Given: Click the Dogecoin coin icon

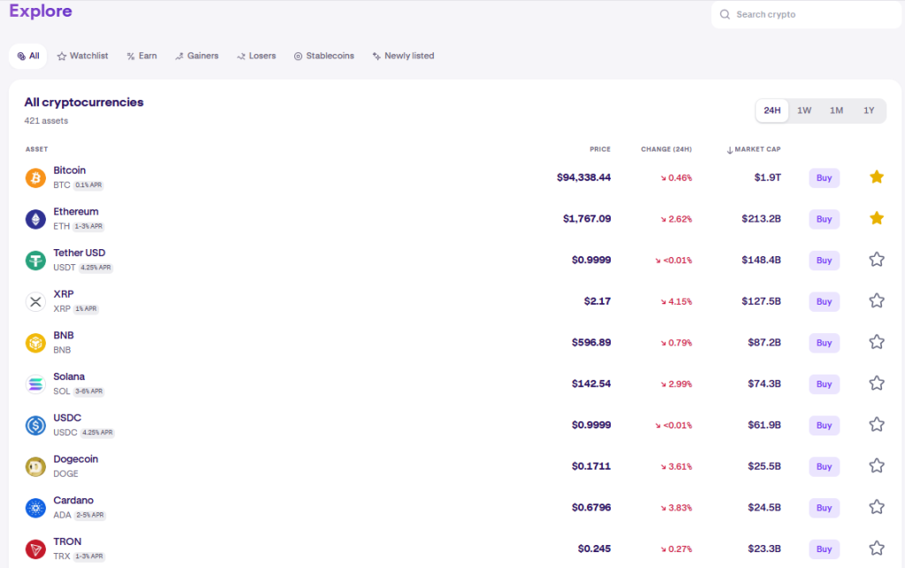Looking at the screenshot, I should pyautogui.click(x=34, y=466).
